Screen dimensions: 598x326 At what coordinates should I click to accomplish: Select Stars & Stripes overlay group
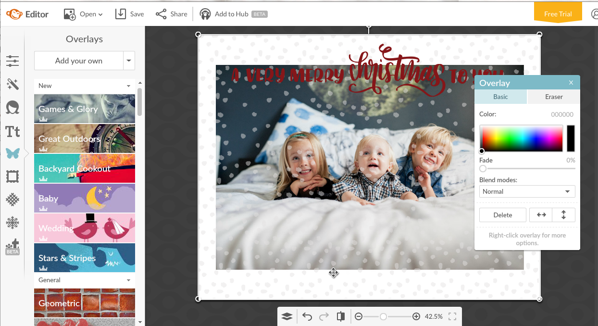[85, 258]
